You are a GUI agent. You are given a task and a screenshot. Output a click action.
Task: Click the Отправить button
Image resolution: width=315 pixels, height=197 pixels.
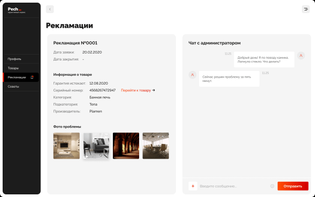click(293, 186)
